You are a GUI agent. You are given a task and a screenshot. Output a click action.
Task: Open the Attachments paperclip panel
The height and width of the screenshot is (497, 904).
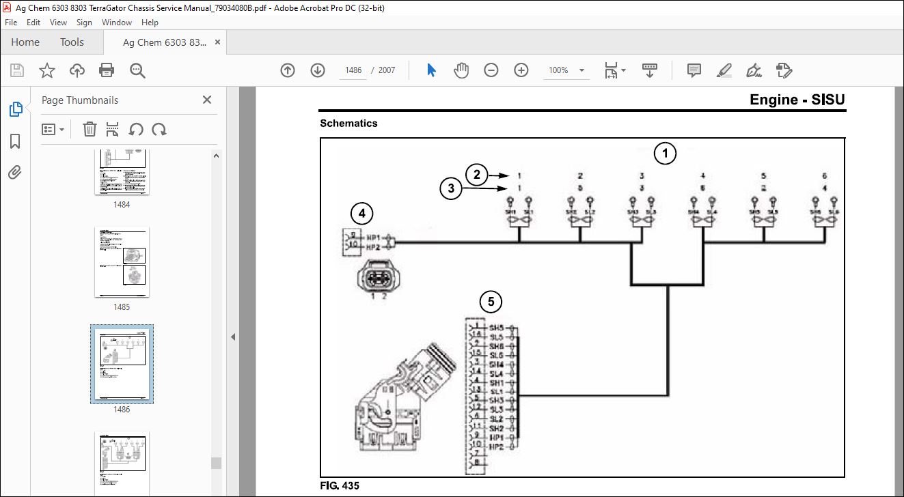coord(15,172)
